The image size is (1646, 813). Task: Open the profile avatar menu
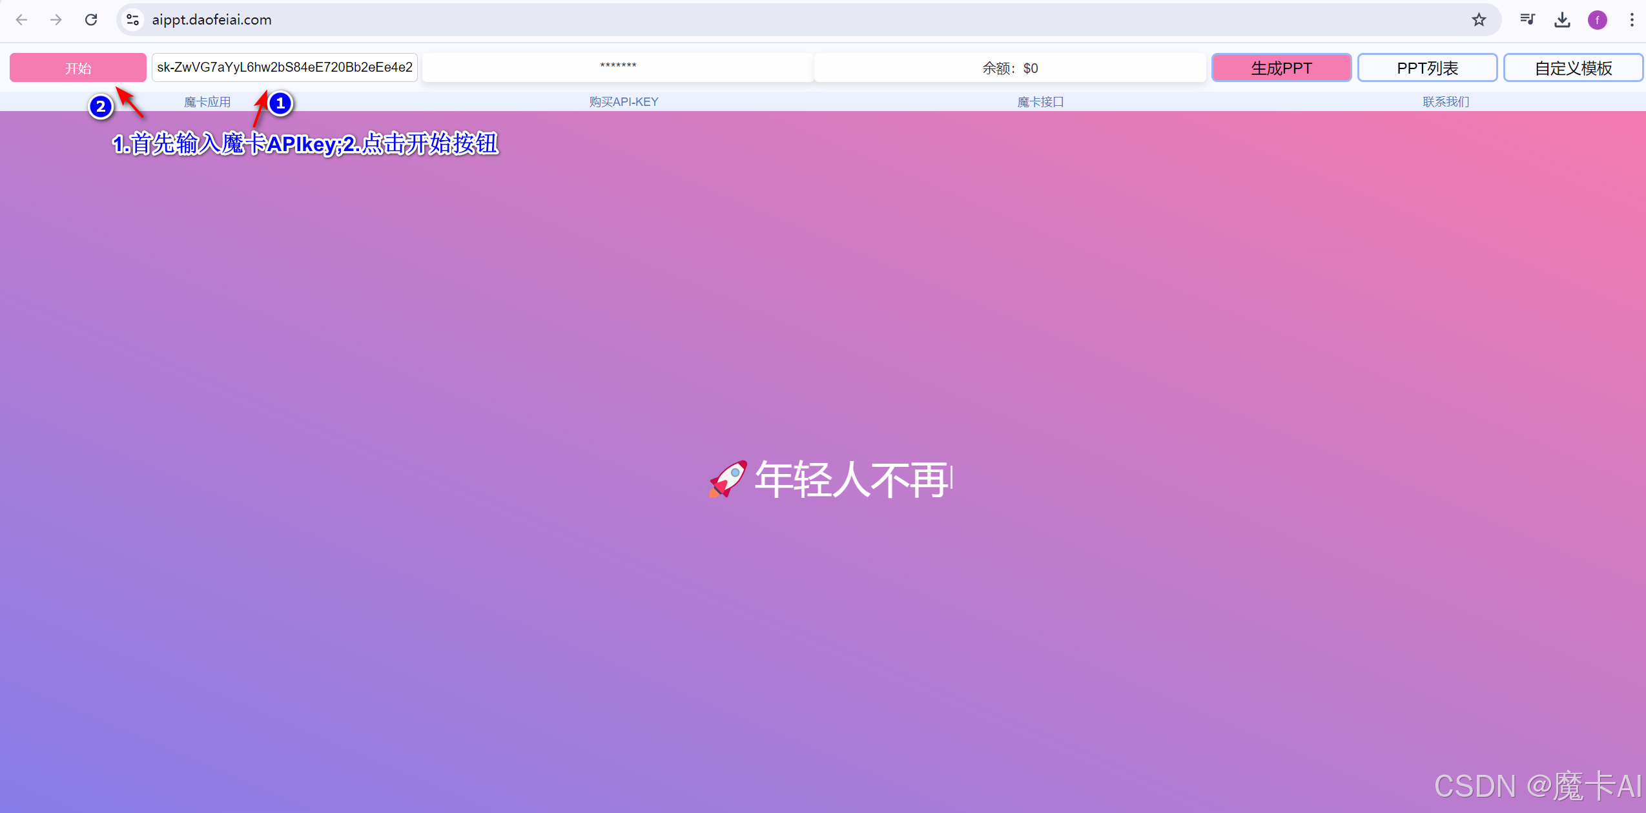[1597, 20]
